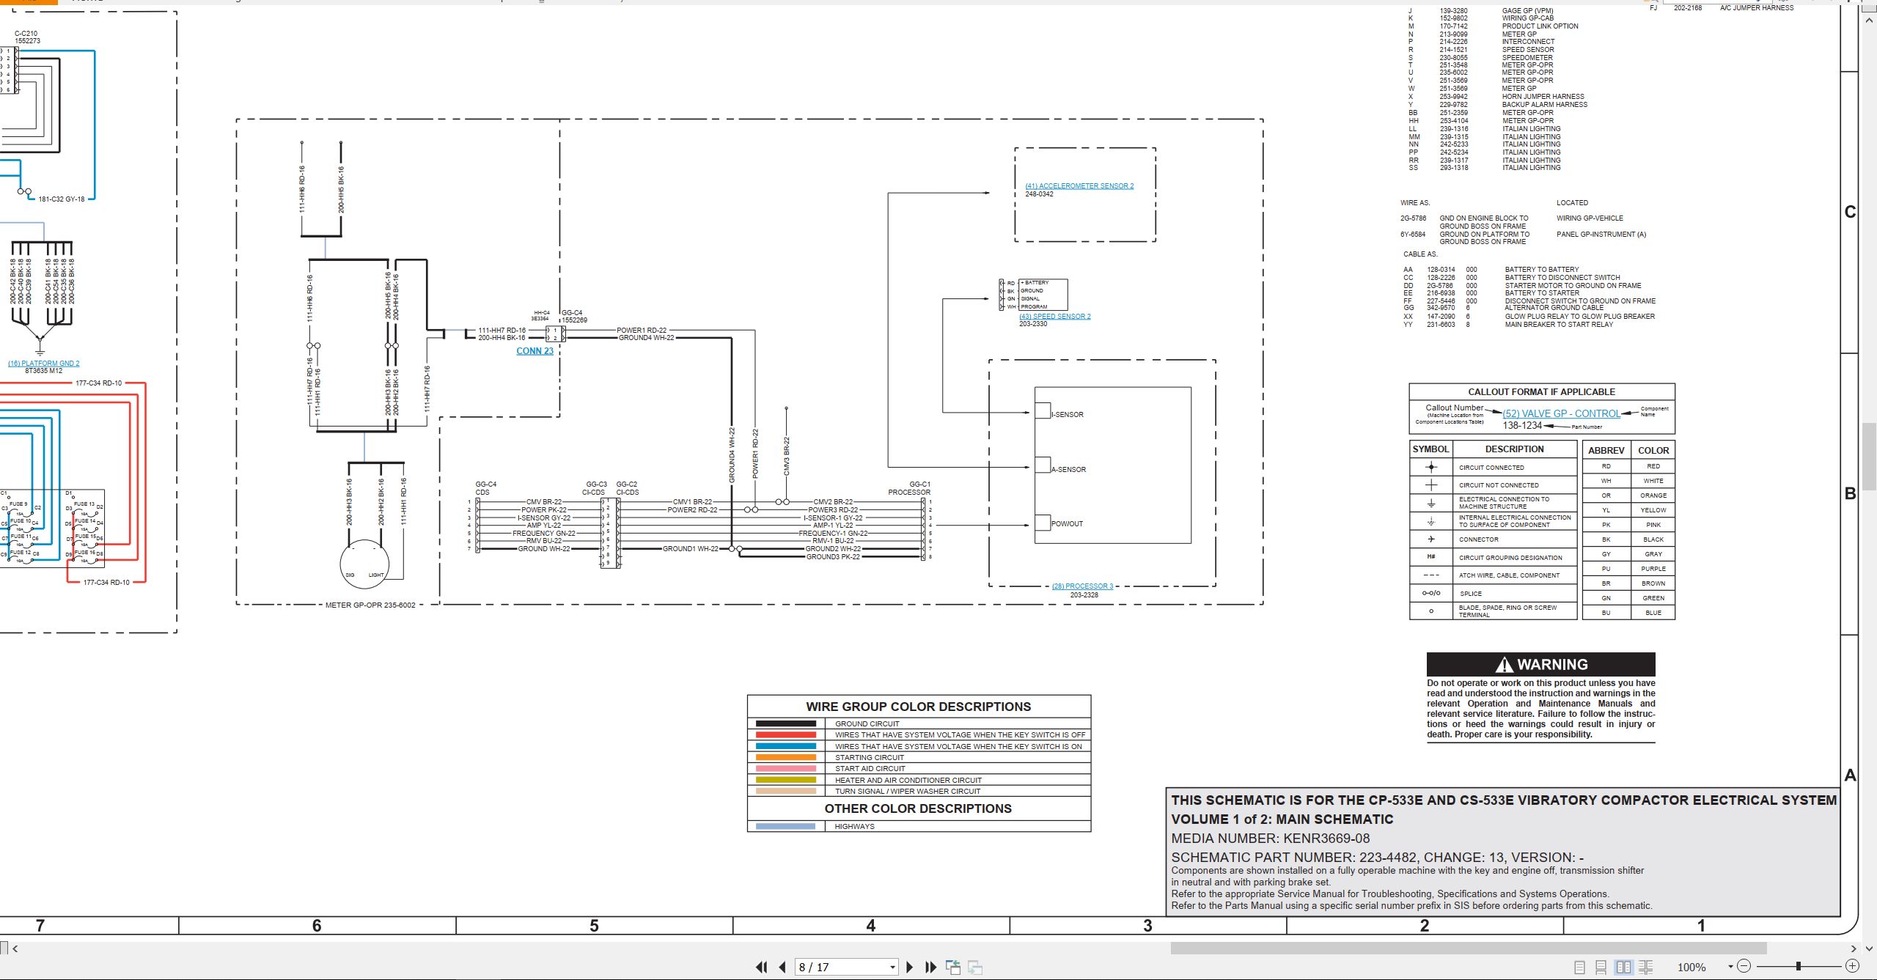Screen dimensions: 1877x980
Task: Click the Start Aid Circuit pink swatch
Action: click(x=785, y=768)
